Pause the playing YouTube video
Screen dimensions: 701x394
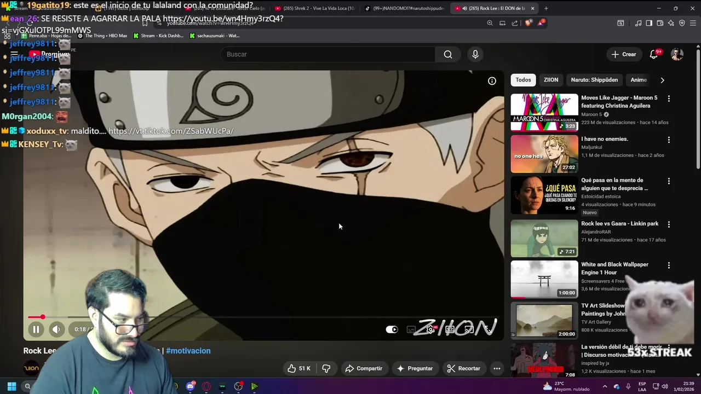click(36, 329)
